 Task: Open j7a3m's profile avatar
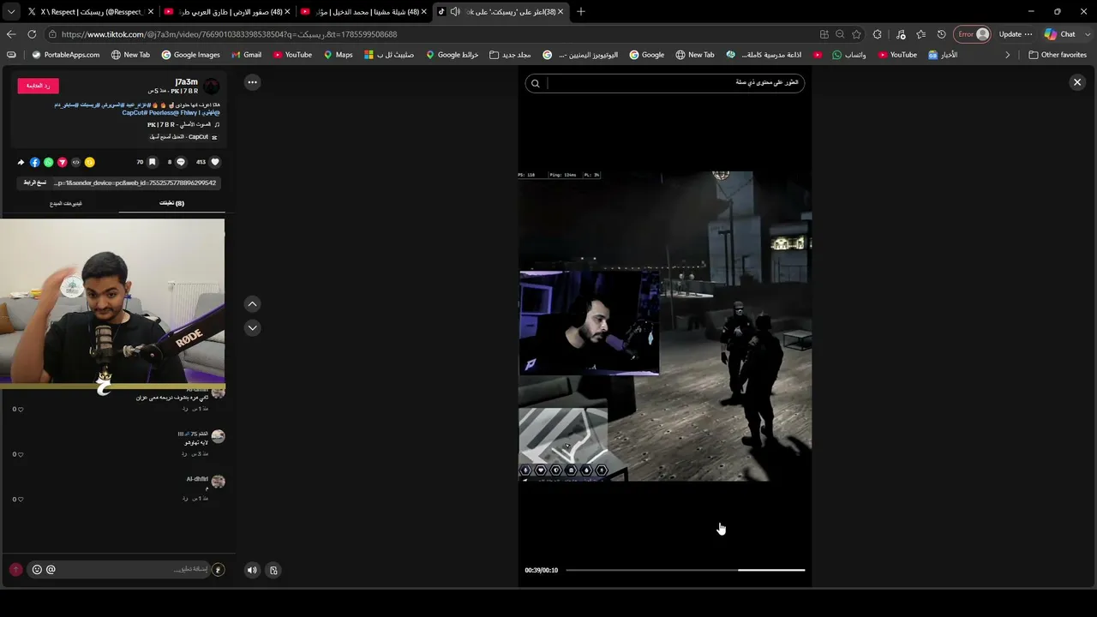[x=212, y=87]
